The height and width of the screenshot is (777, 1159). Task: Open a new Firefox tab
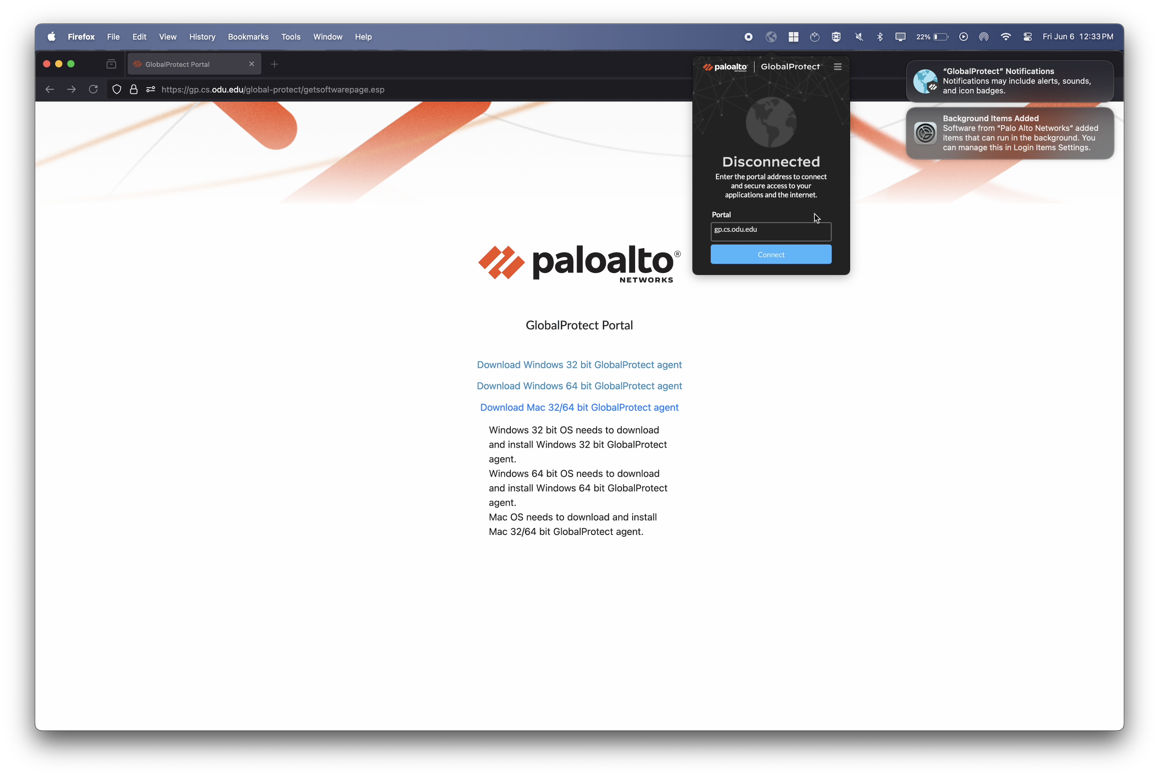pyautogui.click(x=274, y=64)
